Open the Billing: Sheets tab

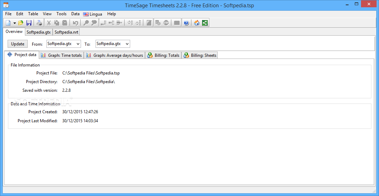pyautogui.click(x=200, y=55)
